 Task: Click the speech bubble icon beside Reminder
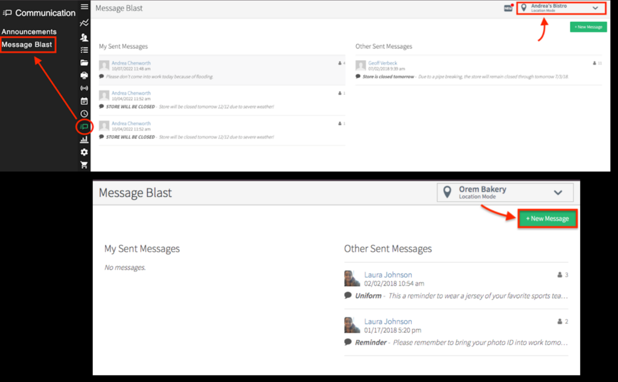(348, 342)
